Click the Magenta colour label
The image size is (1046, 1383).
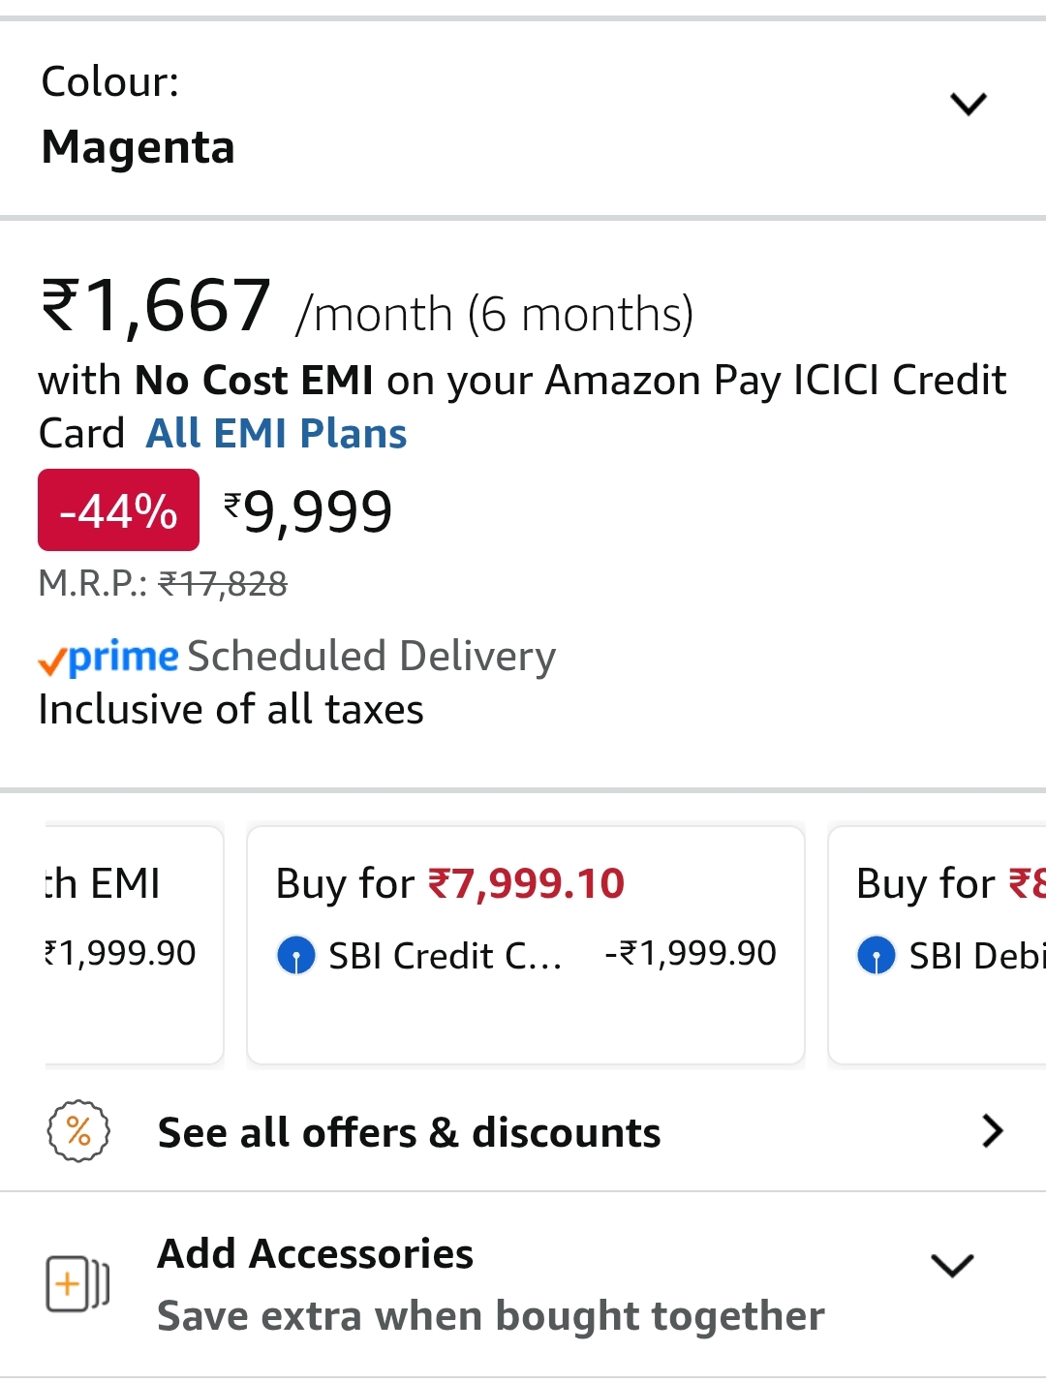138,147
